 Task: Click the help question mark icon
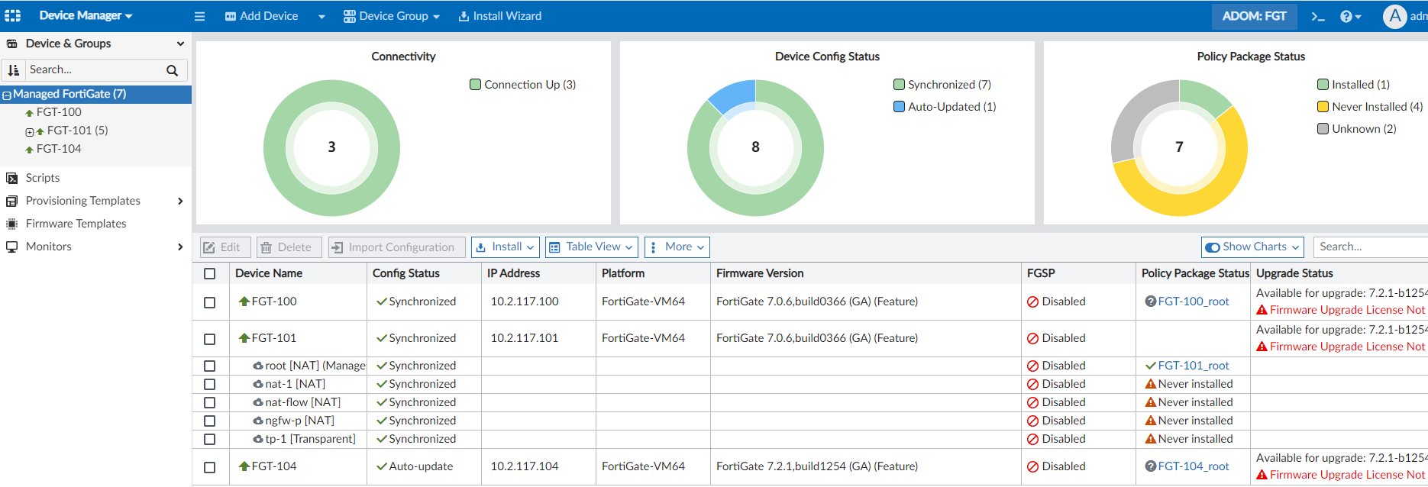1347,16
